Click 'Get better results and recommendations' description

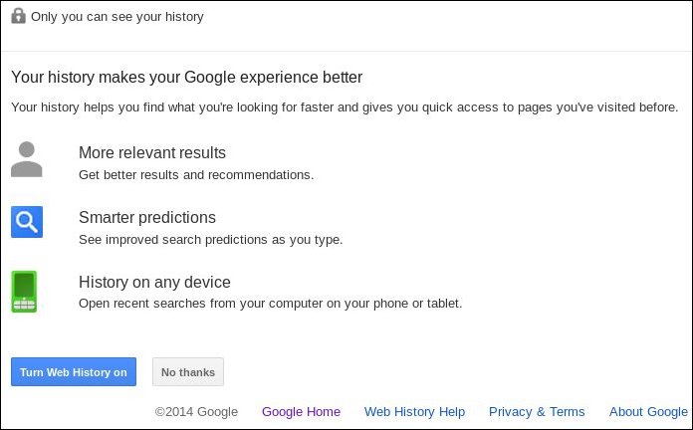click(x=196, y=174)
